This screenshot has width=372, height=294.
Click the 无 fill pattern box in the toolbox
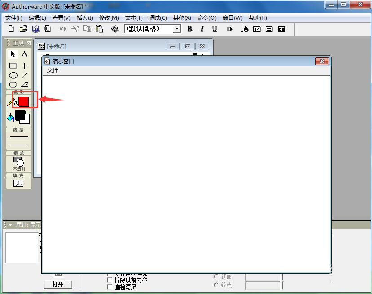click(19, 182)
